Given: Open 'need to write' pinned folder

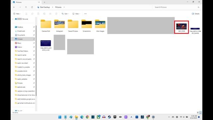Looking at the screenshot, I should [x=22, y=55].
